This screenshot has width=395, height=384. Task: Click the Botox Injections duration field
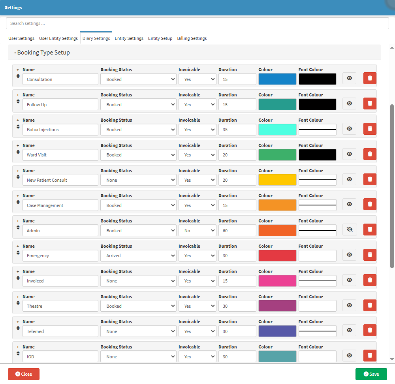coord(237,130)
